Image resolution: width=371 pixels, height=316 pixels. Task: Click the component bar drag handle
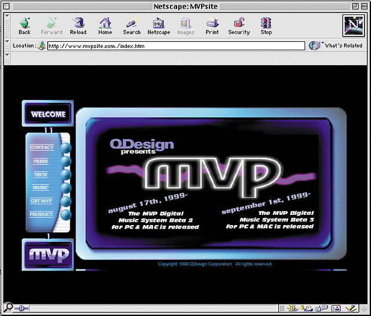pyautogui.click(x=282, y=308)
